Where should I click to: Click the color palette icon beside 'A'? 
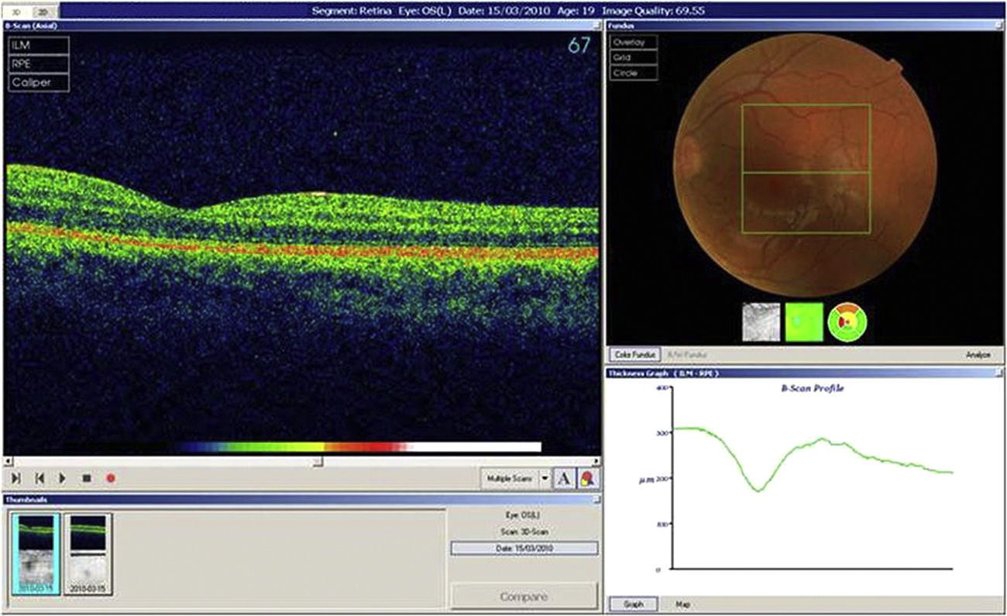pos(588,479)
